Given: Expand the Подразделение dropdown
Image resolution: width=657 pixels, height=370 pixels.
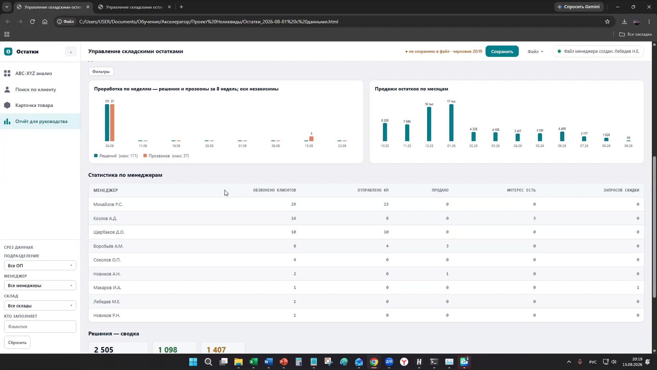Looking at the screenshot, I should point(40,265).
